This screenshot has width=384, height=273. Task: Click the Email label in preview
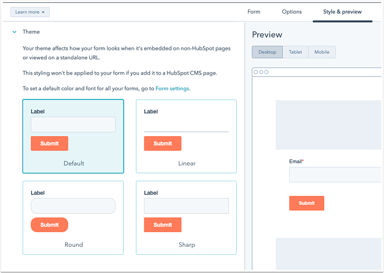click(295, 162)
